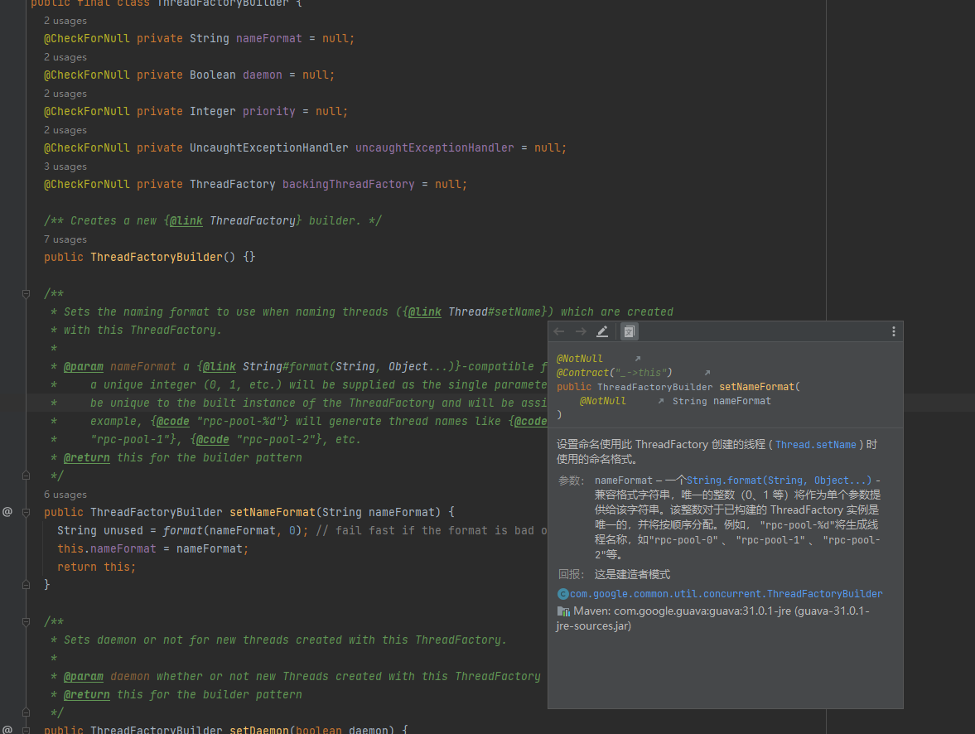
Task: Click '3 usages' hint above backingThreadFactory
Action: 65,167
